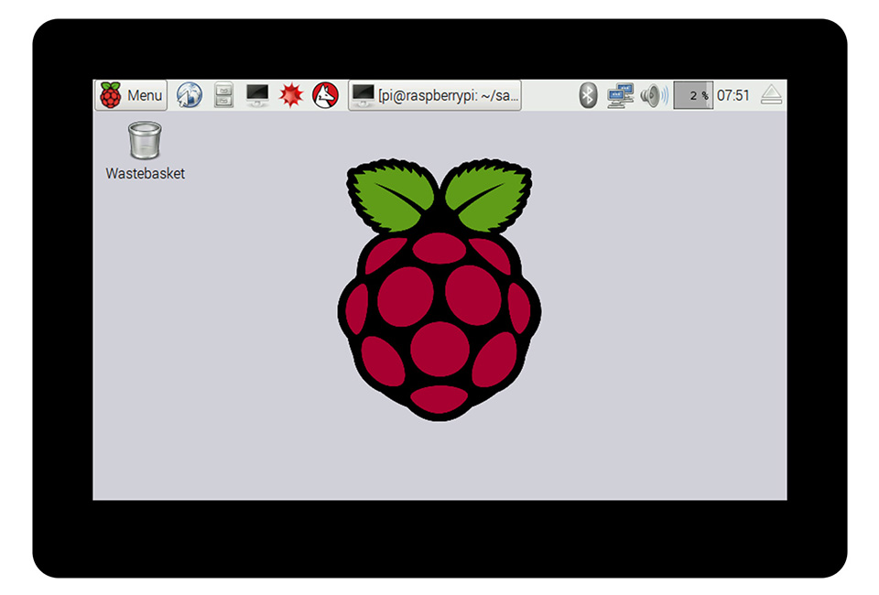The height and width of the screenshot is (595, 879).
Task: Click the speaker volume control icon
Action: [x=653, y=95]
